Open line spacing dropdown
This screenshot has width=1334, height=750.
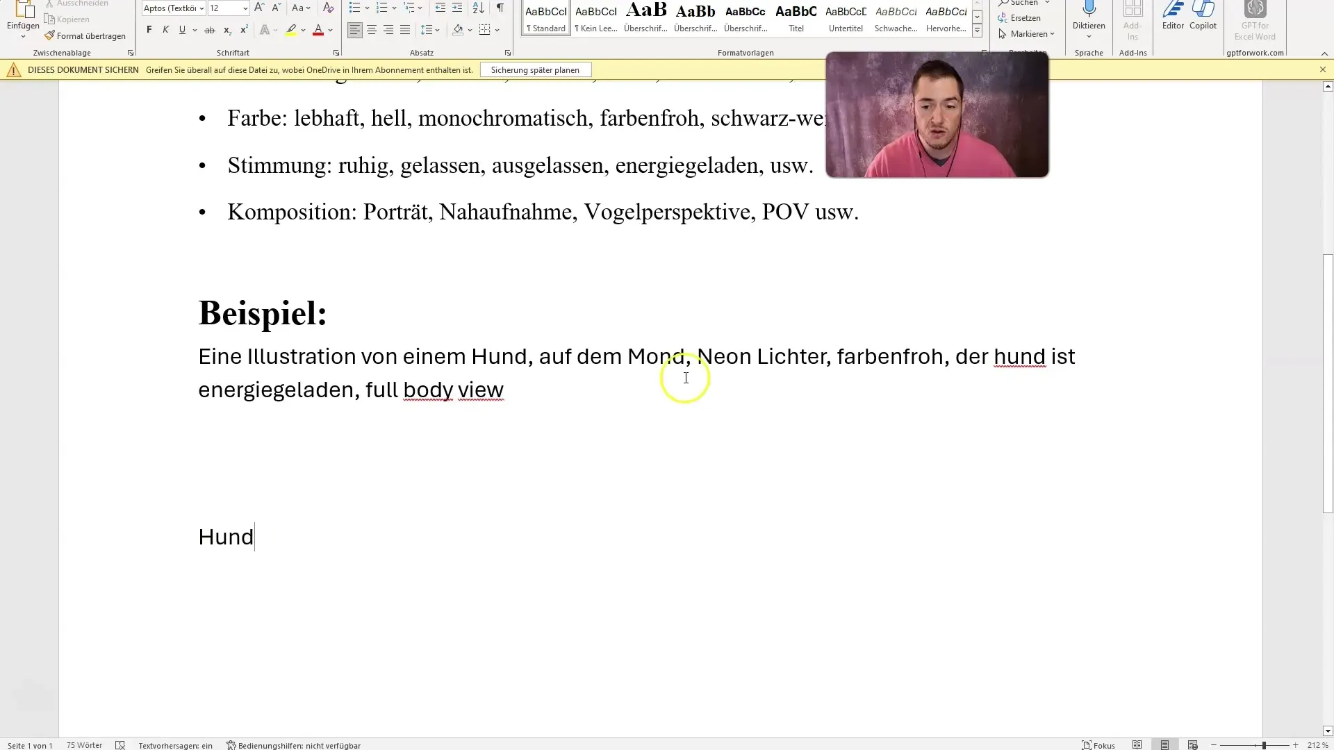pyautogui.click(x=430, y=30)
